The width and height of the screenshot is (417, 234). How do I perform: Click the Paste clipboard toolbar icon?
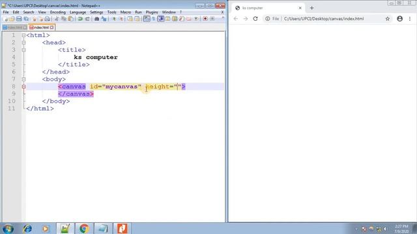pos(71,19)
